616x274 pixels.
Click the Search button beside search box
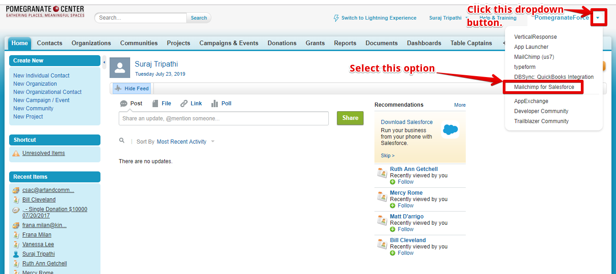coord(199,18)
